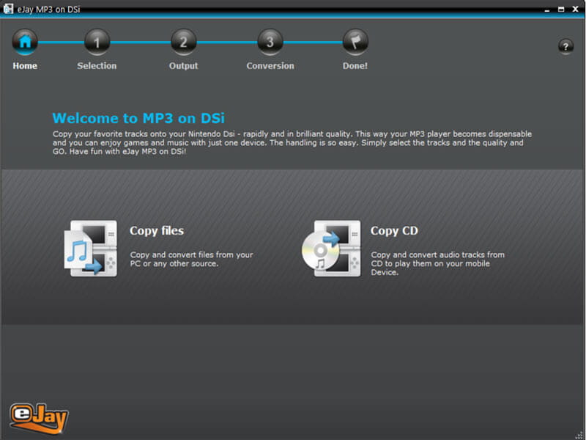Open help via question mark icon
Image resolution: width=586 pixels, height=440 pixels.
pyautogui.click(x=565, y=46)
